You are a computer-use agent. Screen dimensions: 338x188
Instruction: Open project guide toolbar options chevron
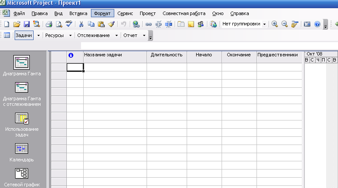[x=150, y=36]
